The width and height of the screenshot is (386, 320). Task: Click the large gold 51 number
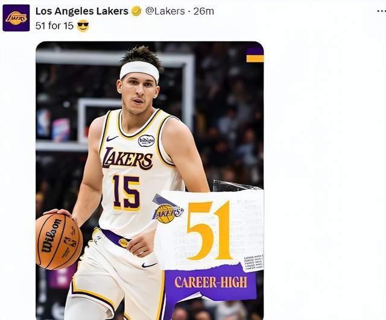209,231
